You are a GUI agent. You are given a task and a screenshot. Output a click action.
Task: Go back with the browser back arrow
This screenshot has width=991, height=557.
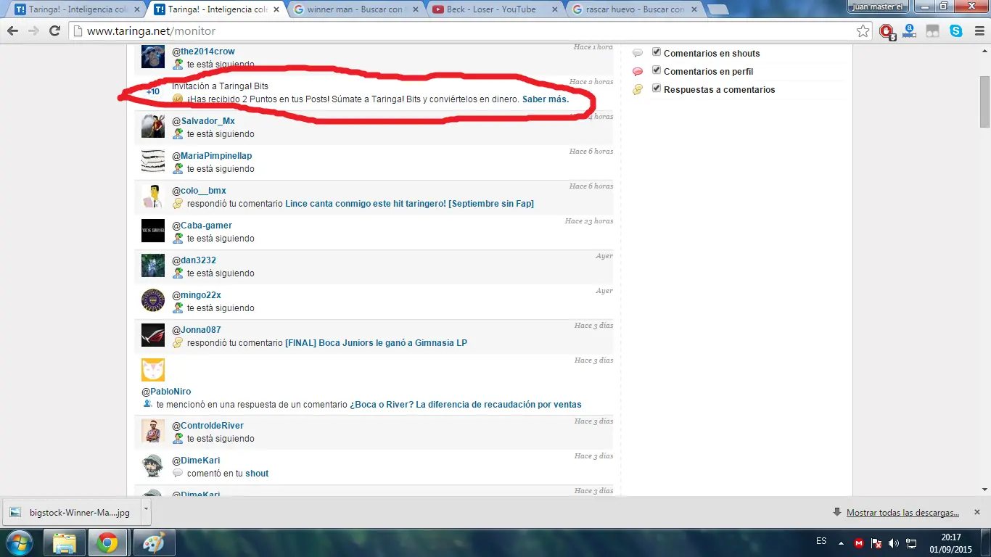tap(13, 31)
